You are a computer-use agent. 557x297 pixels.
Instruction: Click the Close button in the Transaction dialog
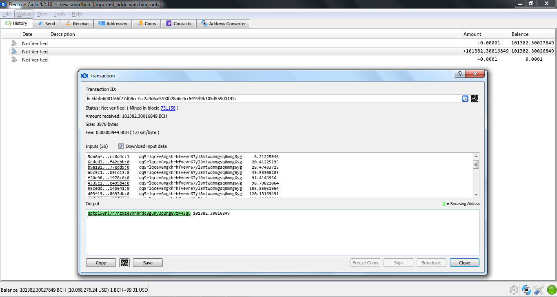click(x=464, y=263)
